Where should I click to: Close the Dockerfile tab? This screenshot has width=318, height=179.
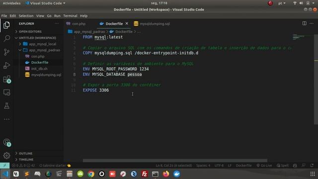(x=127, y=23)
